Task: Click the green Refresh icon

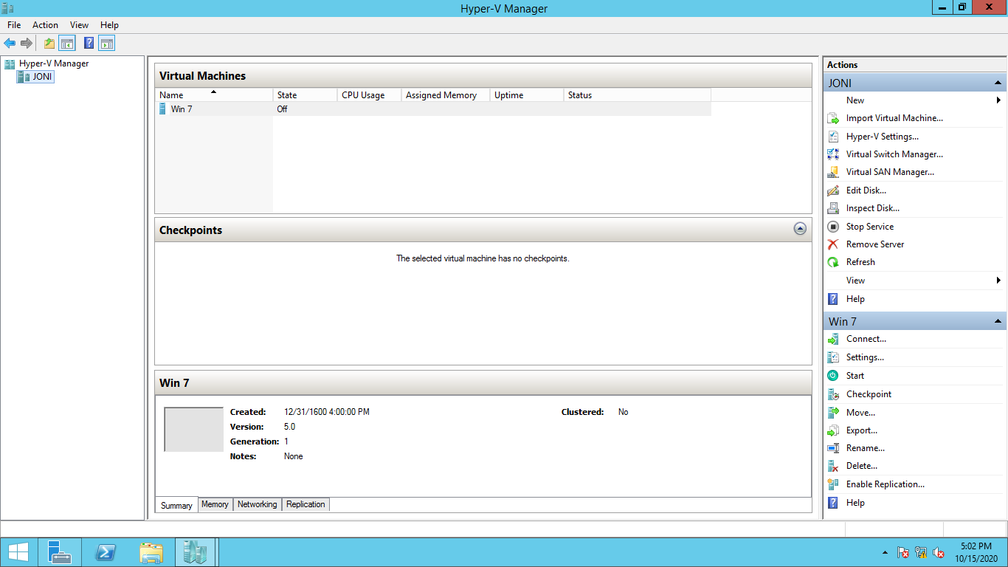Action: [833, 262]
